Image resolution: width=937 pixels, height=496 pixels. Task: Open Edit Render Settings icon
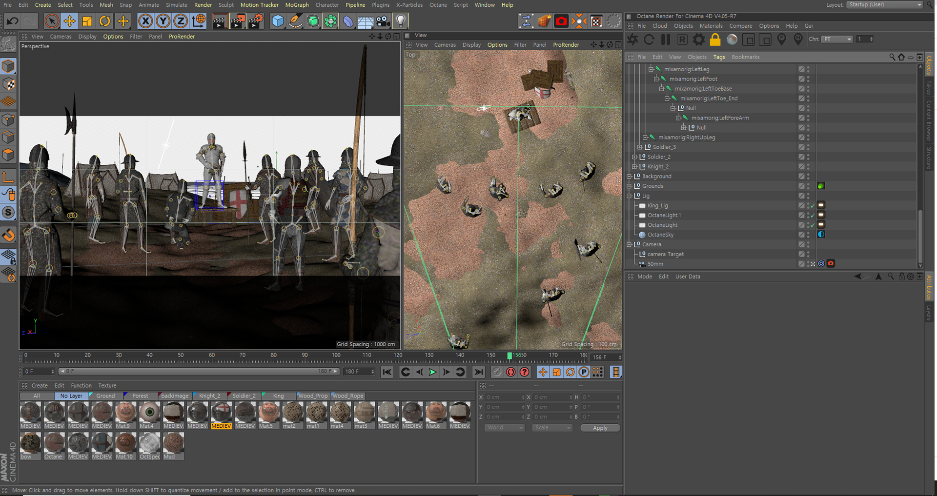point(256,21)
